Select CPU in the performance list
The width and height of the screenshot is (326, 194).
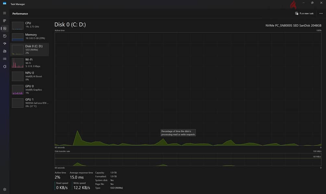pyautogui.click(x=30, y=25)
